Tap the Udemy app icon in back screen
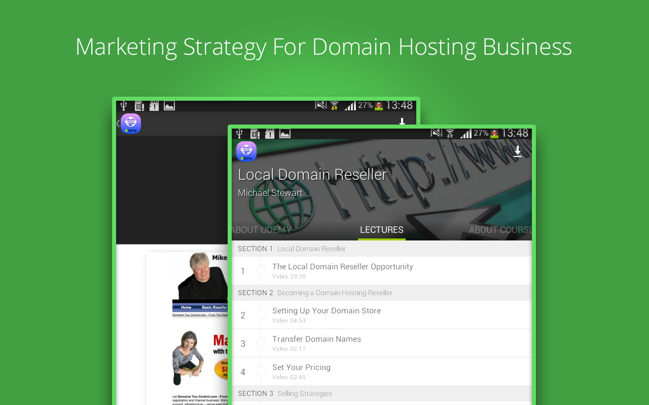This screenshot has width=649, height=405. pyautogui.click(x=131, y=124)
